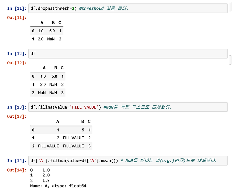This screenshot has width=233, height=191.
Task: Click column header C in Out[13] table
Action: pos(89,122)
